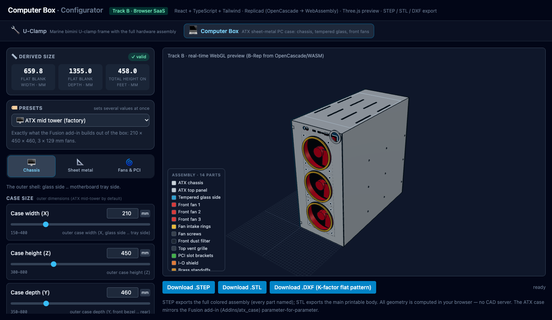Download the .STL file
This screenshot has width=552, height=320.
coord(242,287)
